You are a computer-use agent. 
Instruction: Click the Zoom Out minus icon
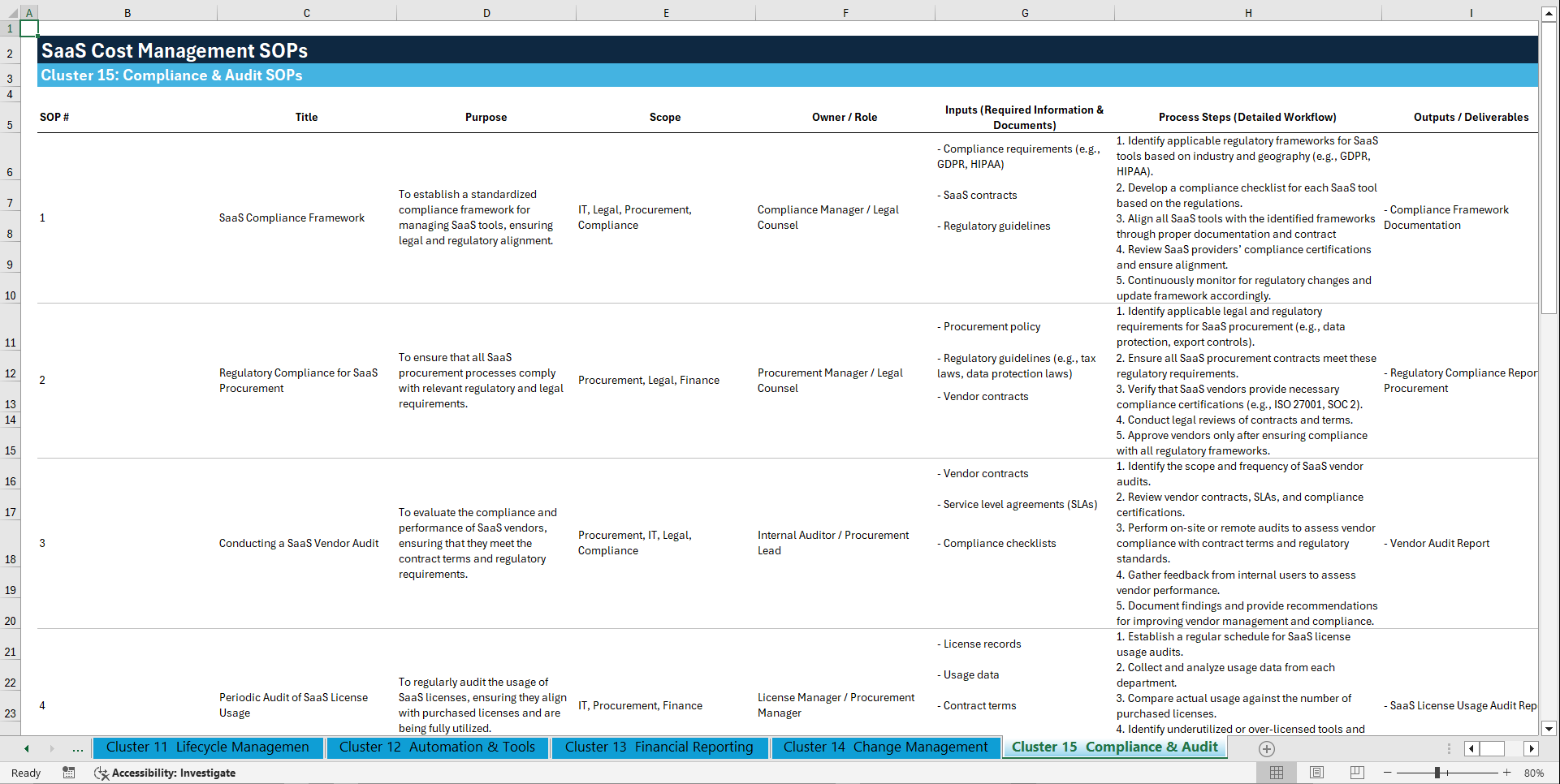pos(1388,773)
